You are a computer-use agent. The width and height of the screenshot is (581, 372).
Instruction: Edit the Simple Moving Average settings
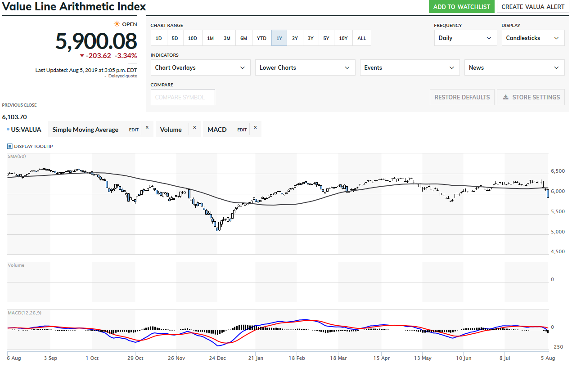click(x=134, y=130)
